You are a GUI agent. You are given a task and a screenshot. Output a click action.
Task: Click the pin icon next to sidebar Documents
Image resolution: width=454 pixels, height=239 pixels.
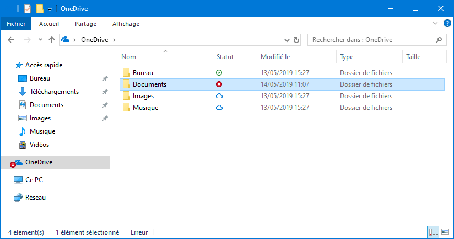pos(105,105)
